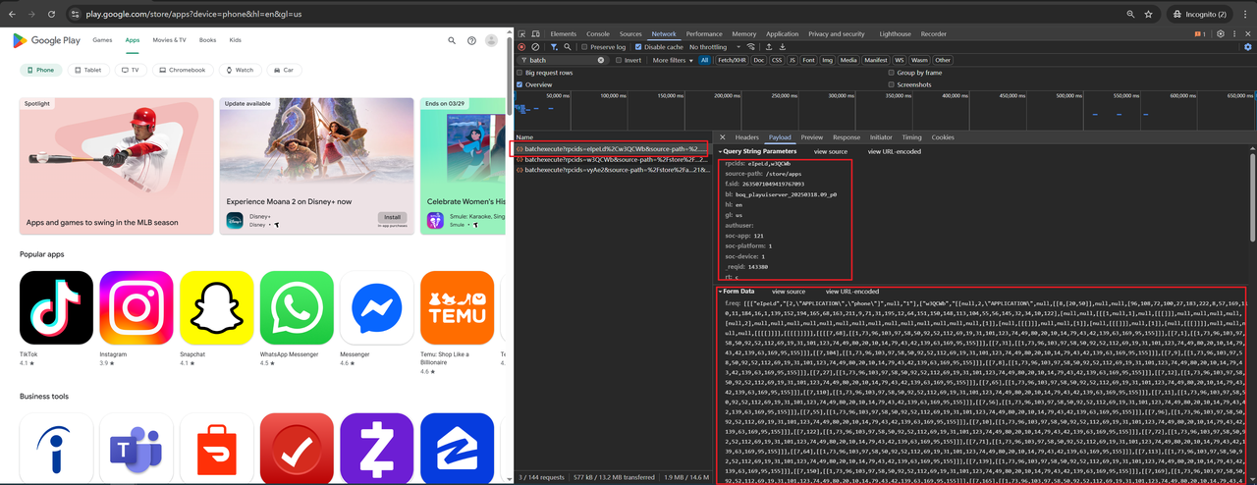This screenshot has width=1257, height=485.
Task: Open TikTok app icon
Action: (56, 308)
